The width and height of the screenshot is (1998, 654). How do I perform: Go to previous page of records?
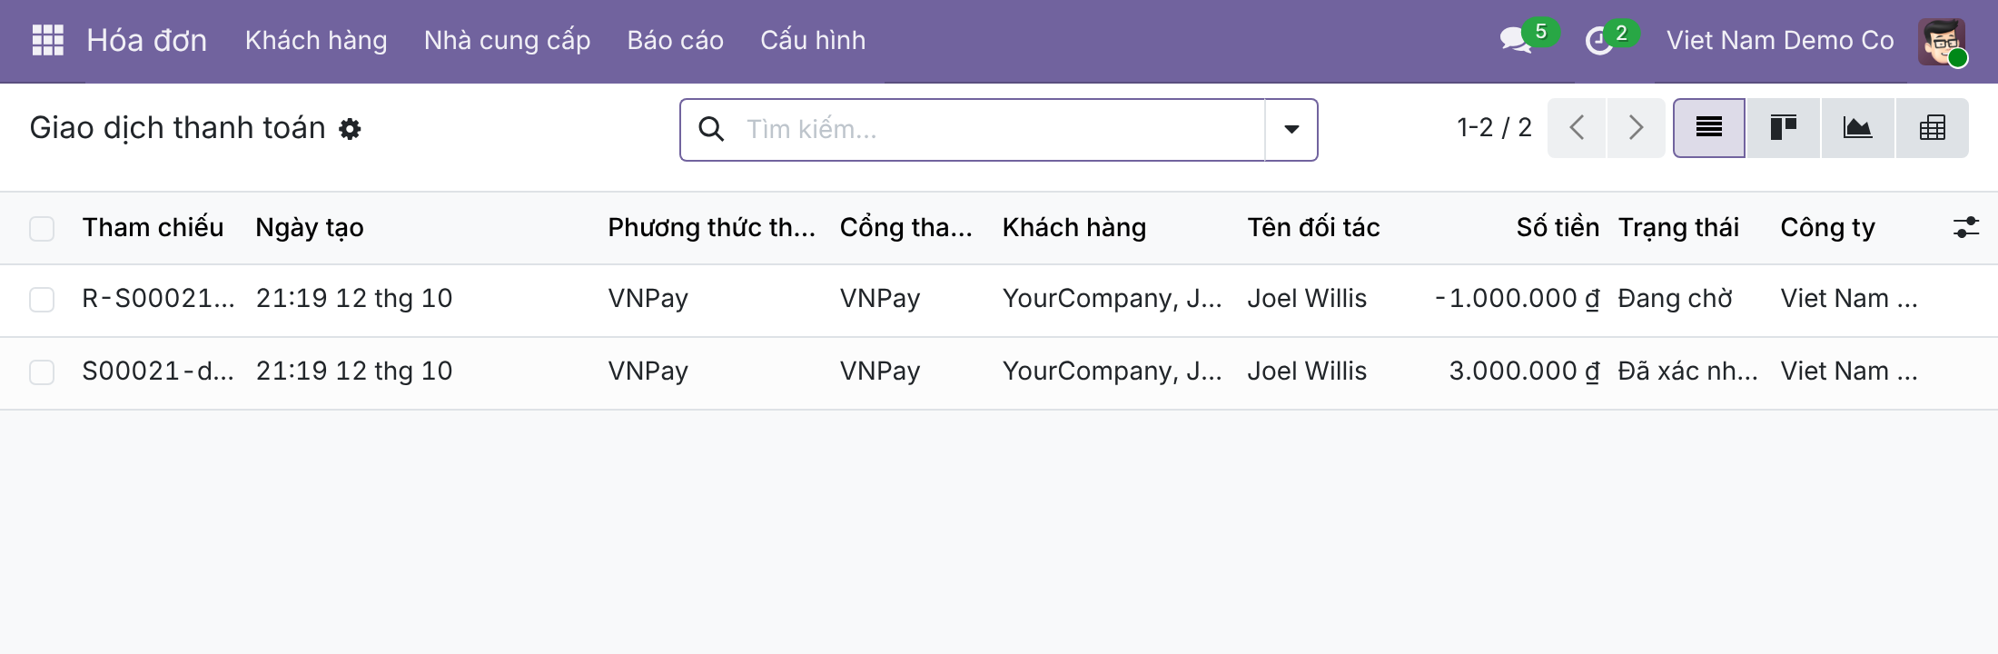[1577, 128]
